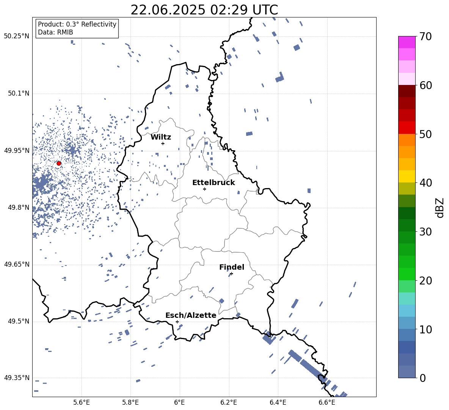Click the colorbar tick label 0

pos(422,378)
